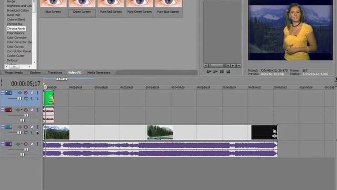337x190 pixels.
Task: Solo audio track 2
Action: click(37, 110)
